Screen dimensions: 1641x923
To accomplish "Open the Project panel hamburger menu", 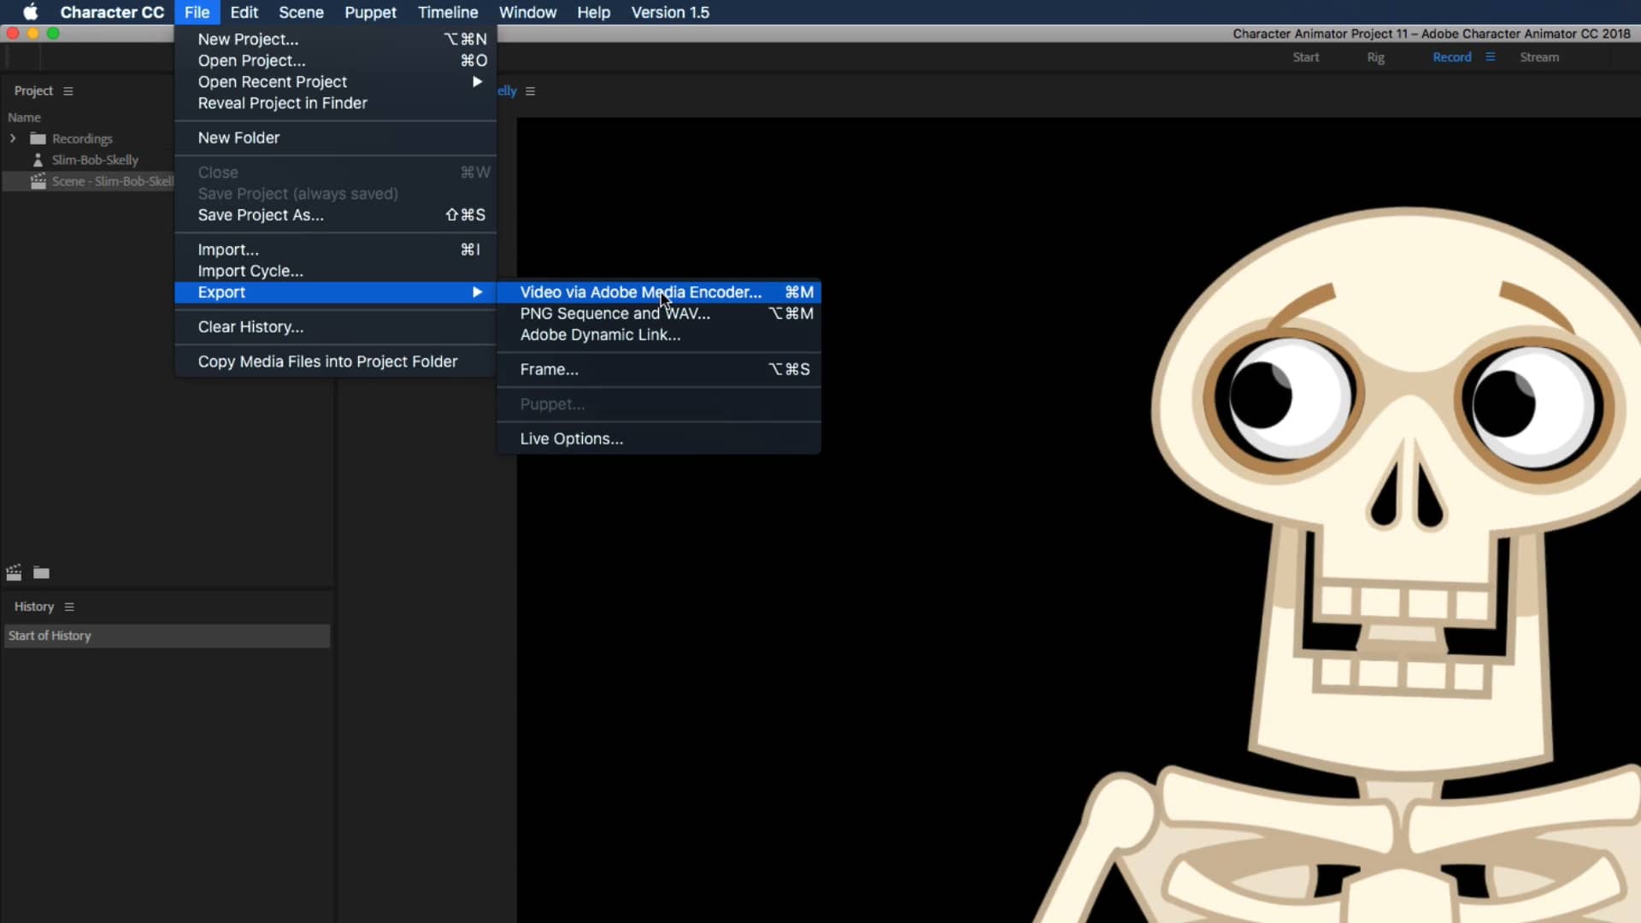I will [x=68, y=91].
